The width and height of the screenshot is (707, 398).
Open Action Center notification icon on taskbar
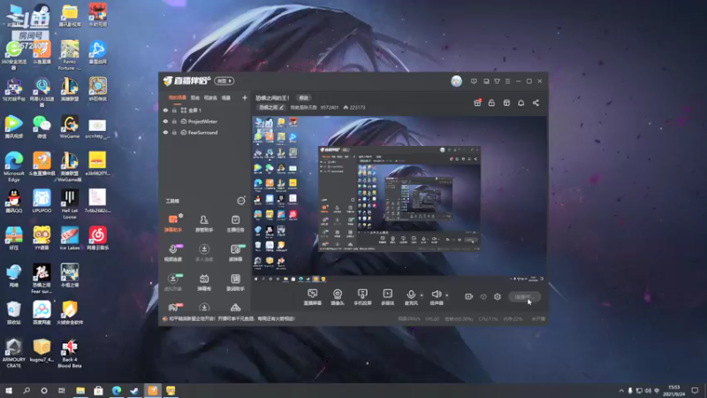pyautogui.click(x=695, y=391)
